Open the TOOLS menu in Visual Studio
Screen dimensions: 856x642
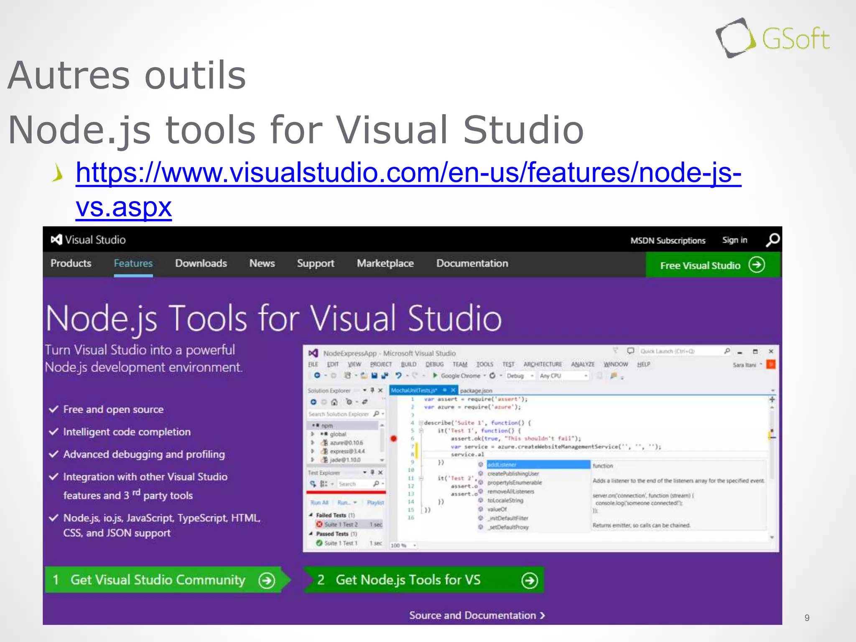(x=484, y=364)
